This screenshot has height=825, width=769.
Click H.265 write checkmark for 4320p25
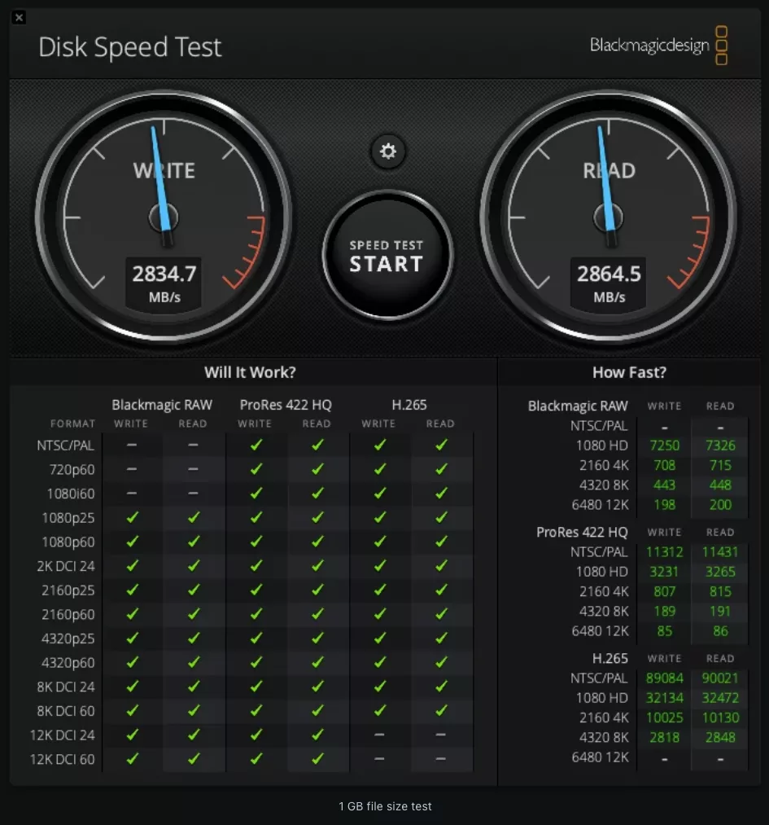pyautogui.click(x=379, y=638)
